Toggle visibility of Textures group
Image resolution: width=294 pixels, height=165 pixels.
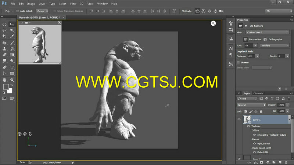249,126
